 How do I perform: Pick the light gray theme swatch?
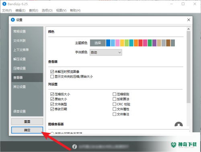(164, 43)
